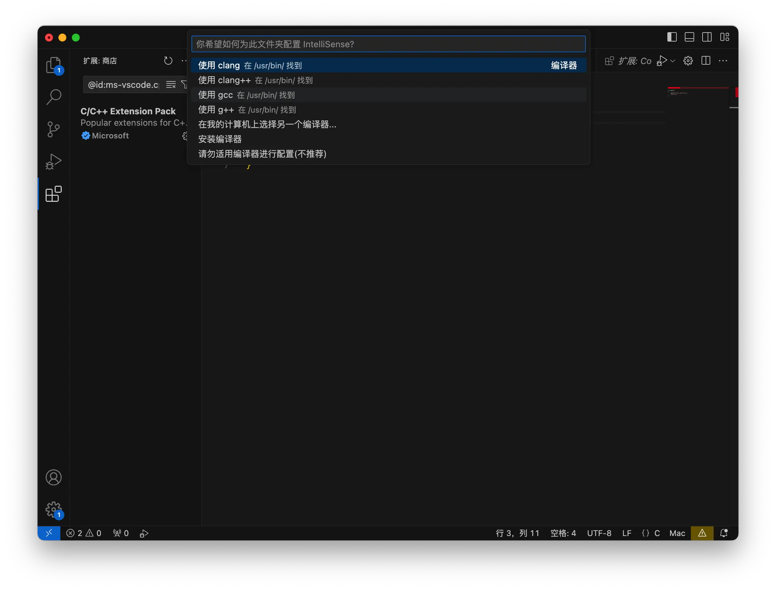Change end of line via LF

point(626,533)
